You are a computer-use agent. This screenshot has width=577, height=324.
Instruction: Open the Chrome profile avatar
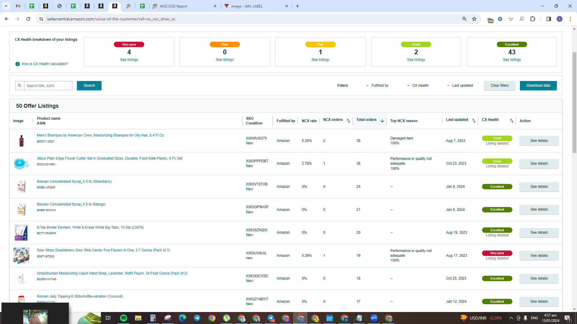(559, 19)
